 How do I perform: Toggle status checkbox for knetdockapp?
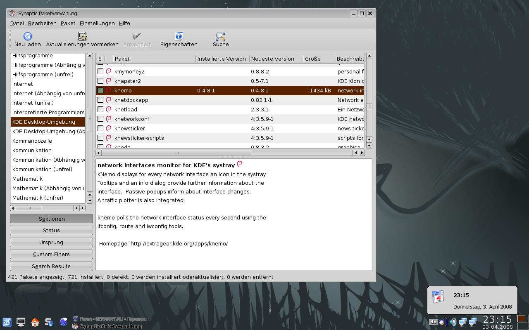click(100, 100)
